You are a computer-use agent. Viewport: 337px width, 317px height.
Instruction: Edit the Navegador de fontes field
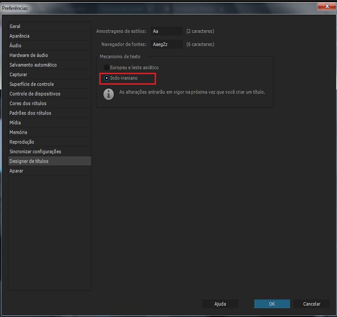pyautogui.click(x=167, y=44)
